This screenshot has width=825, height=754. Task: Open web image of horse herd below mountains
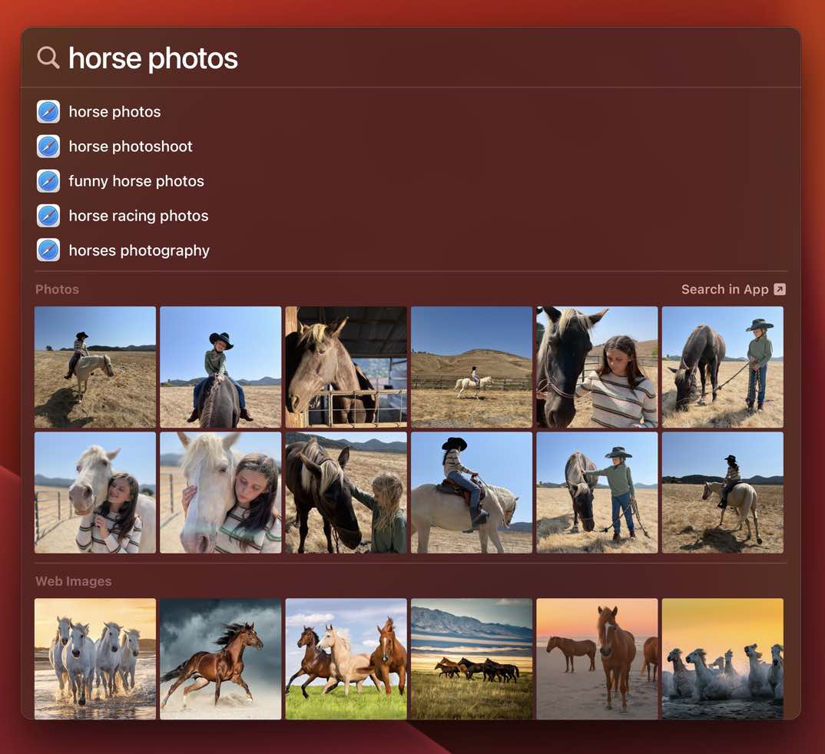point(472,659)
